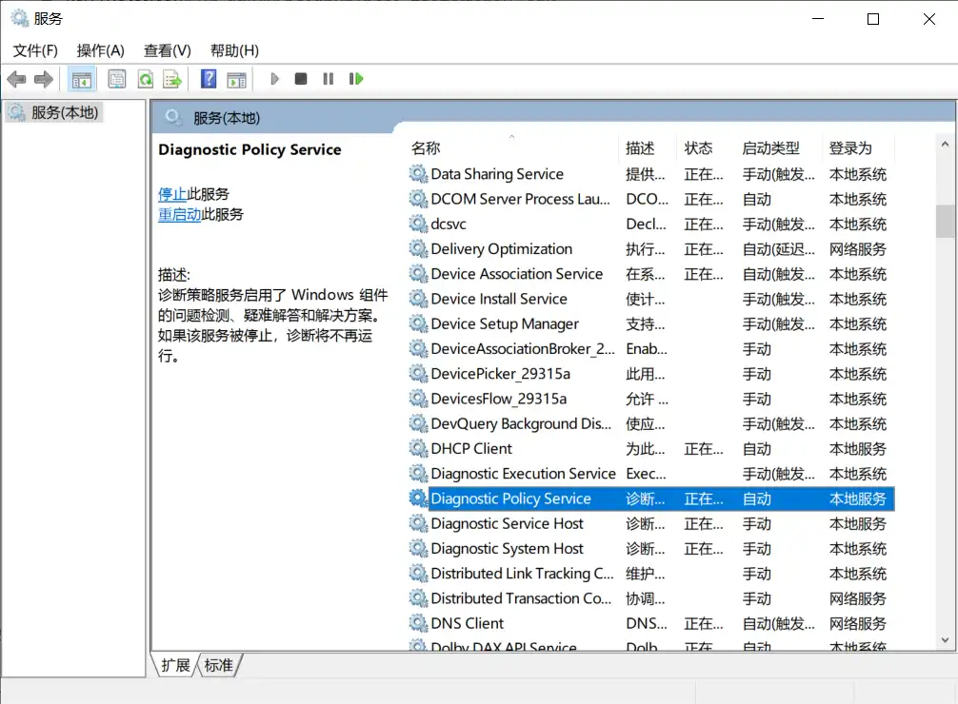This screenshot has width=958, height=704.
Task: Click the DNS... description of DNS Client
Action: (647, 623)
